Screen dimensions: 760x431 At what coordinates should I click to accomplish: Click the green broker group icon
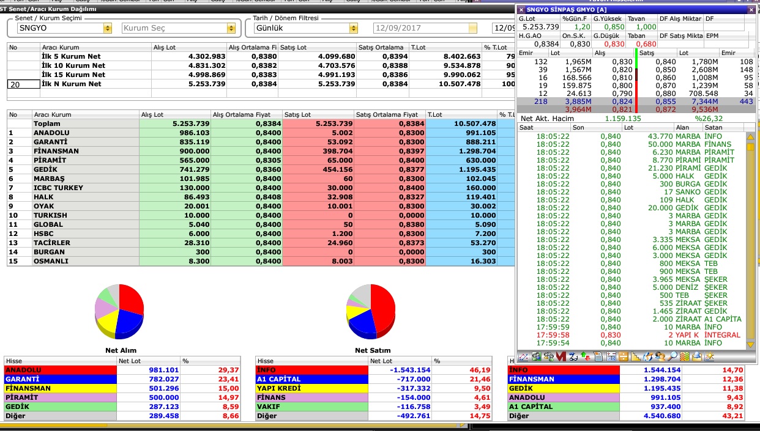(537, 356)
